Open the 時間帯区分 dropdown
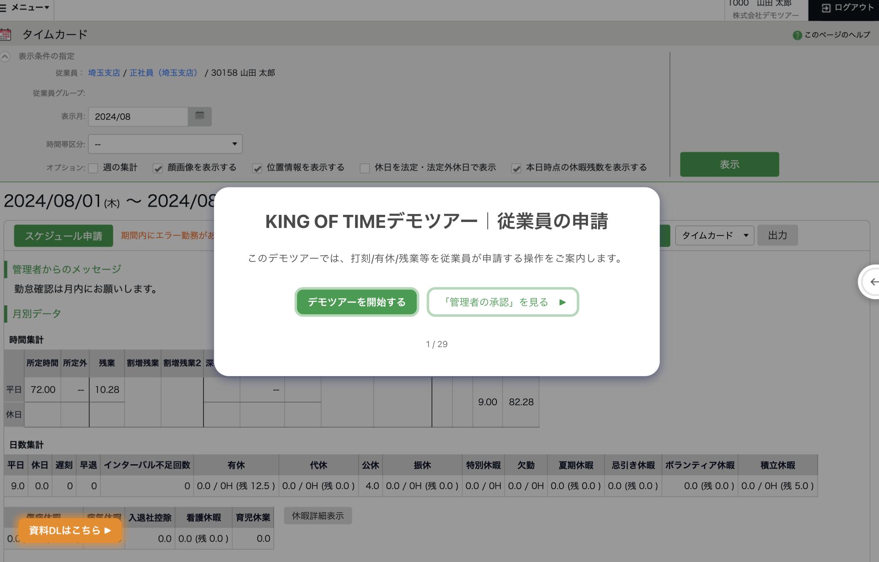The width and height of the screenshot is (879, 562). click(x=165, y=144)
